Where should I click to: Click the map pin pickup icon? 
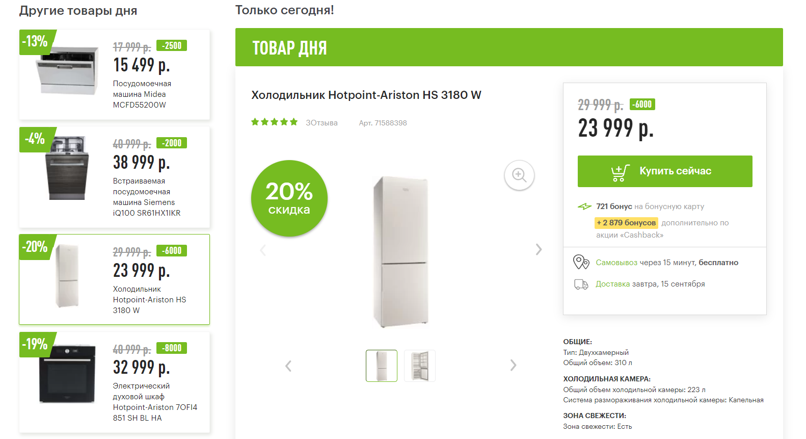(581, 262)
